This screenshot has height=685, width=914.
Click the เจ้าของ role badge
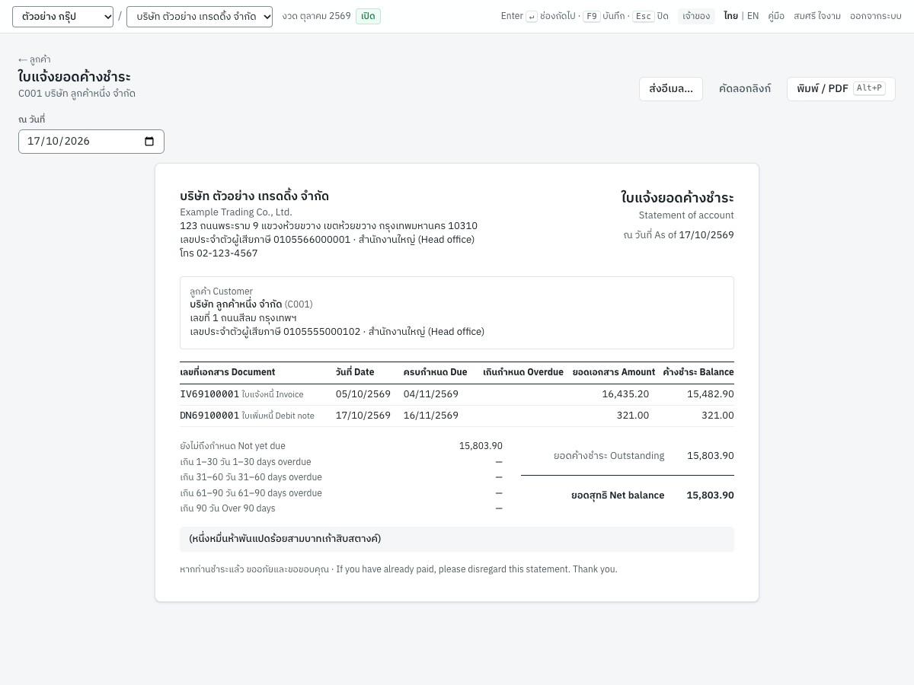(x=696, y=16)
